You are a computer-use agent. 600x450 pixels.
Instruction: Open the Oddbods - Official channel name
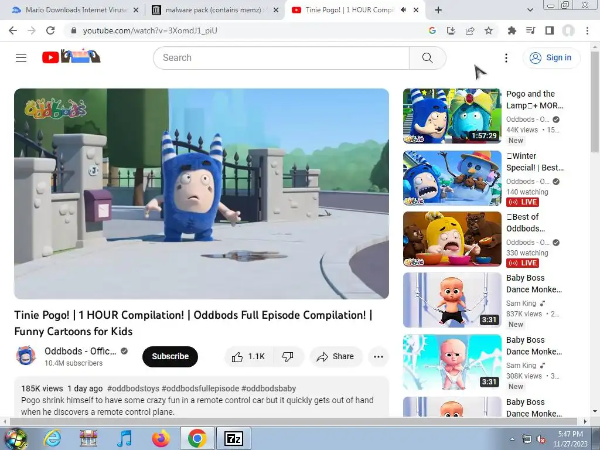click(80, 352)
